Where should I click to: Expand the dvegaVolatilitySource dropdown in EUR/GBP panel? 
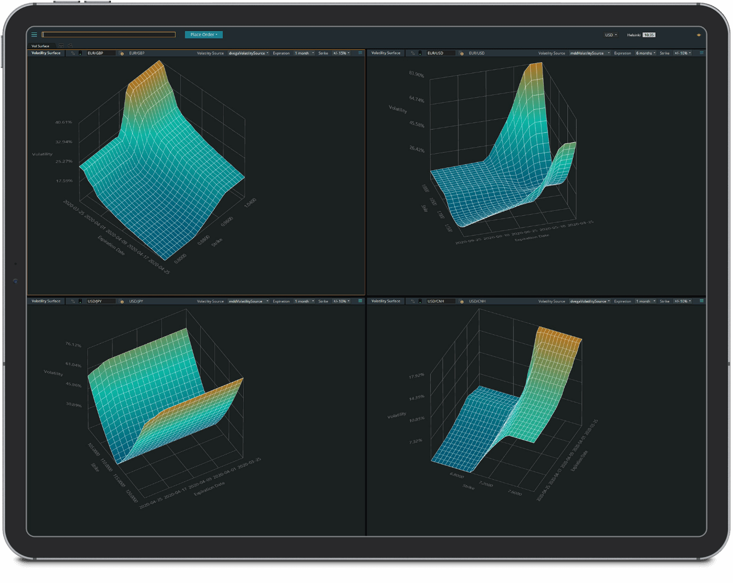pos(249,53)
